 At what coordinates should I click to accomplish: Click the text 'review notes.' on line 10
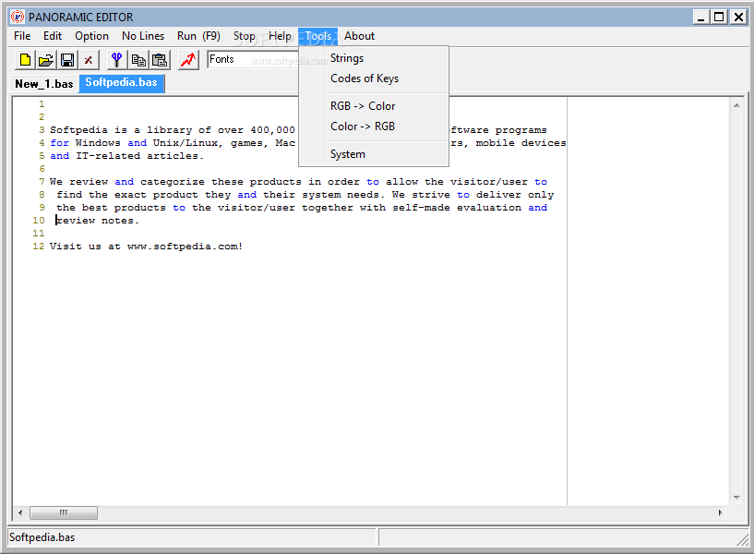tap(98, 221)
